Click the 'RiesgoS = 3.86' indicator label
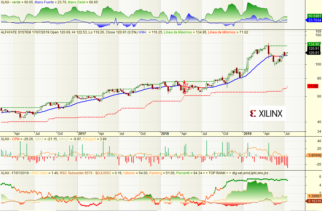This screenshot has width=322, height=211. 94,139
